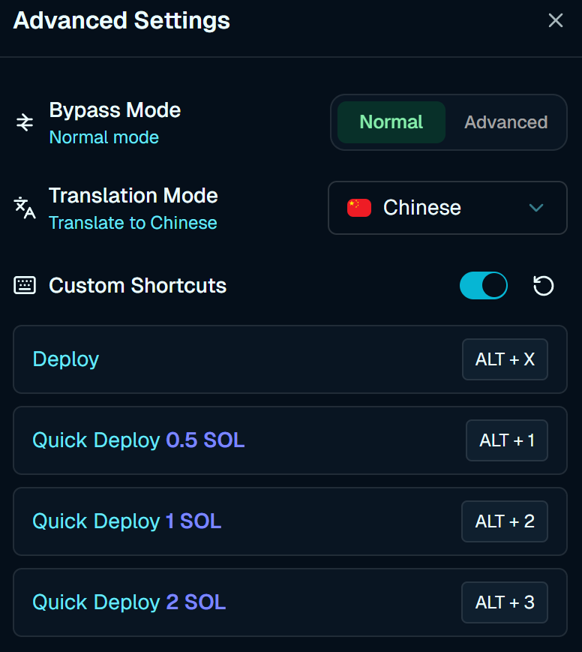582x652 pixels.
Task: Click the Translation Mode language icon
Action: 25,207
